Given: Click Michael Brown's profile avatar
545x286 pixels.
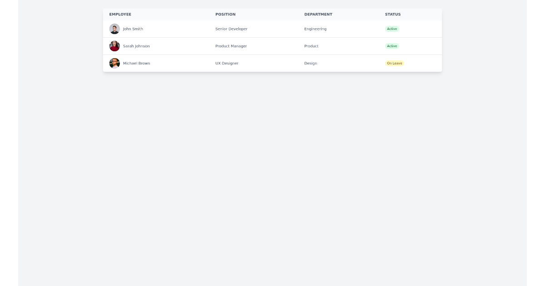Looking at the screenshot, I should tap(114, 63).
